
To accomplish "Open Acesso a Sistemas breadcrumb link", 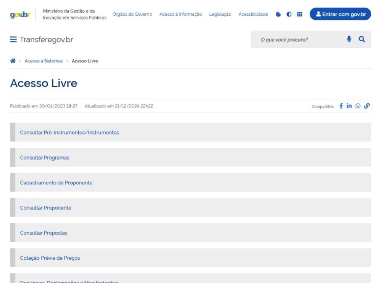I will click(44, 61).
